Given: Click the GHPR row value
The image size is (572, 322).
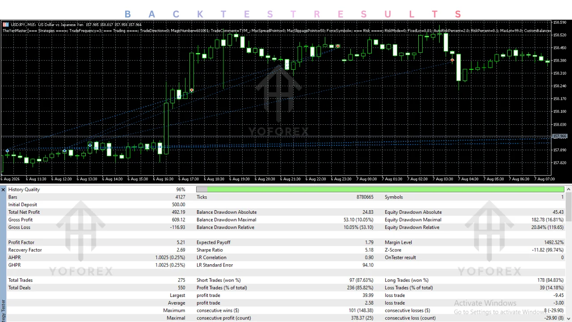Looking at the screenshot, I should tap(170, 265).
